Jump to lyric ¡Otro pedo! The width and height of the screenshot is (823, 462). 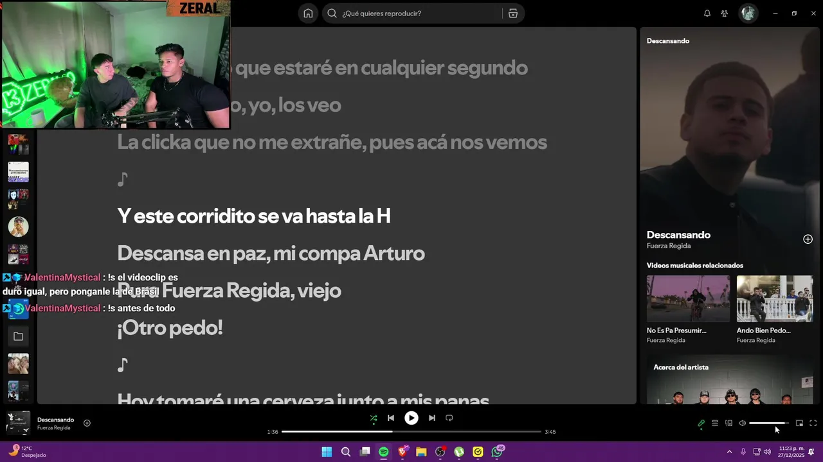coord(170,328)
